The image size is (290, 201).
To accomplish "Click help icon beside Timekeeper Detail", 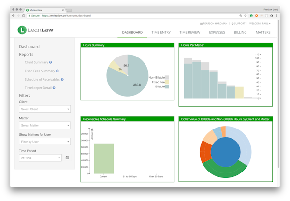I will click(x=55, y=88).
